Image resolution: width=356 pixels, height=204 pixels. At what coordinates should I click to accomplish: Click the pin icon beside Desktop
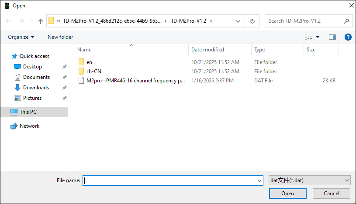point(65,67)
